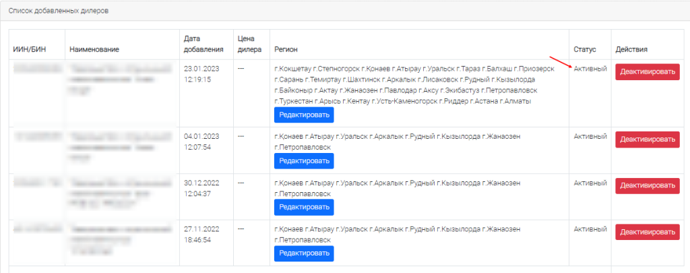Click the Статус column header

click(x=584, y=50)
